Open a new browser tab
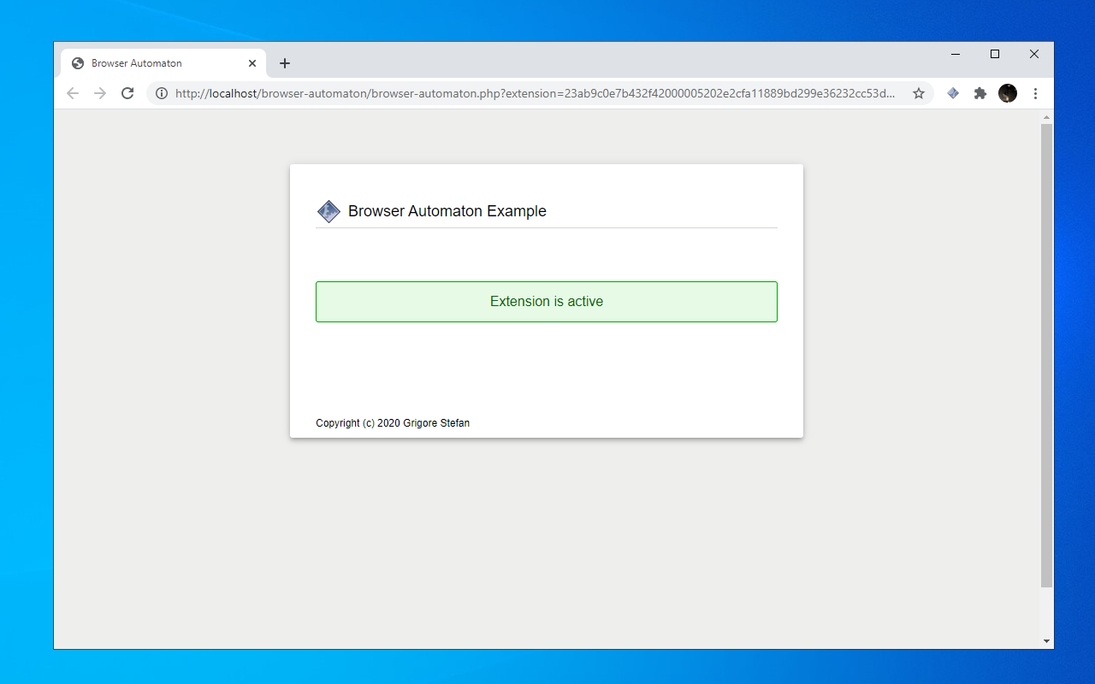 (285, 62)
